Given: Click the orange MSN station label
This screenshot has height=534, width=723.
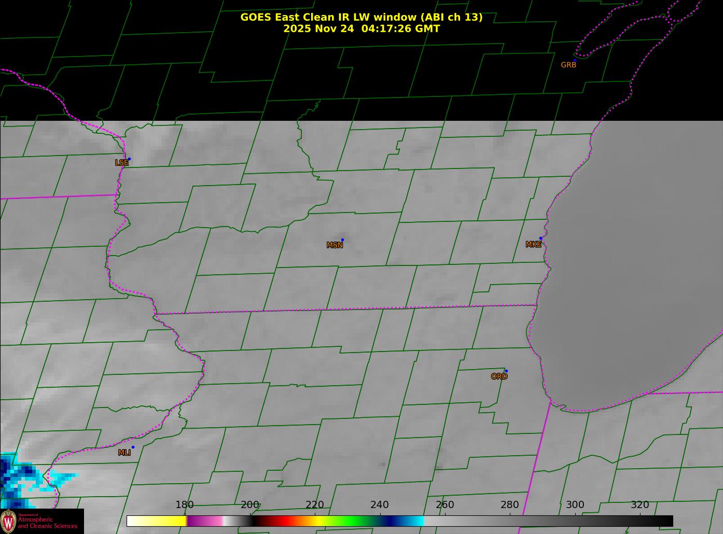Looking at the screenshot, I should point(335,245).
